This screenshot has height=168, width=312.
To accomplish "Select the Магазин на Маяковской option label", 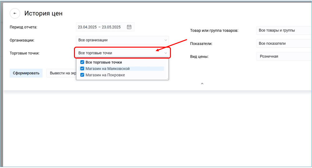I will pyautogui.click(x=108, y=68).
